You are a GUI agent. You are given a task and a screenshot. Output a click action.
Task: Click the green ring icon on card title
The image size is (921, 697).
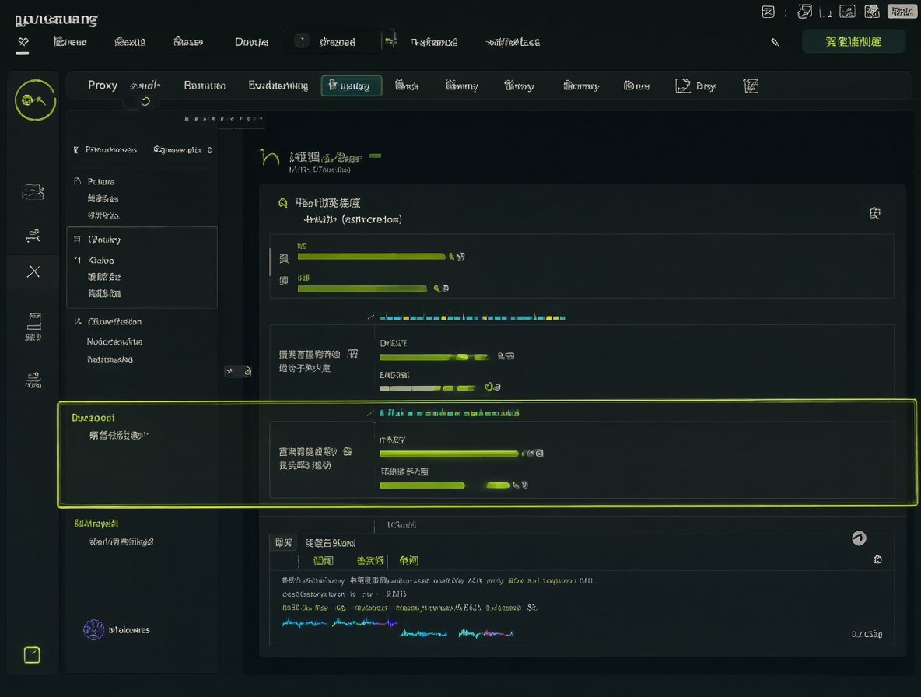283,203
